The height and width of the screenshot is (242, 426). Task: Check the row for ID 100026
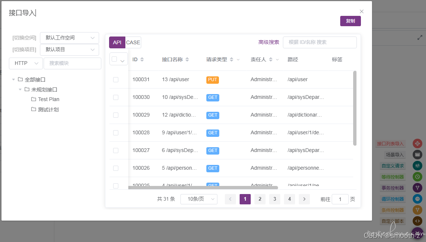116,168
